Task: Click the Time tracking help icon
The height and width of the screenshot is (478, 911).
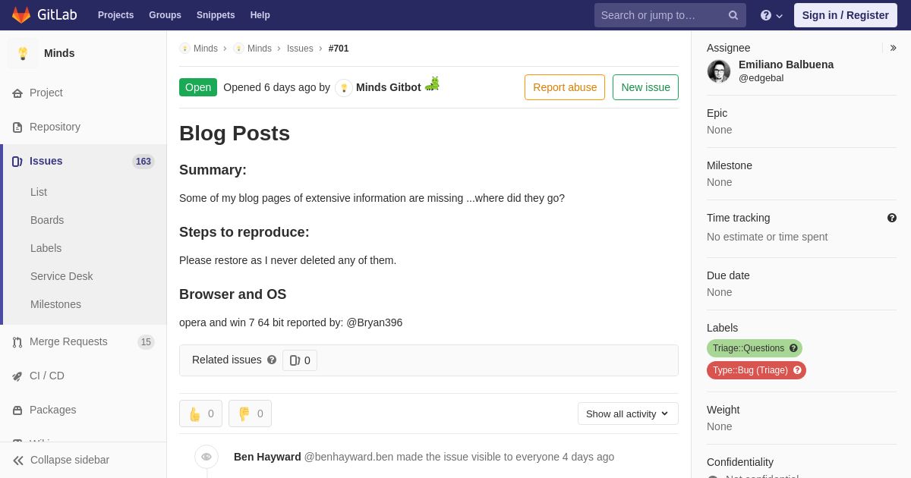Action: [x=892, y=218]
